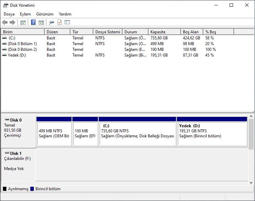Toggle the action pane toolbar icon
Image resolution: width=255 pixels, height=201 pixels.
pyautogui.click(x=41, y=23)
